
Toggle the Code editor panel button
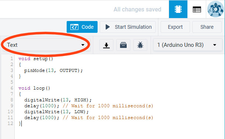tap(82, 27)
